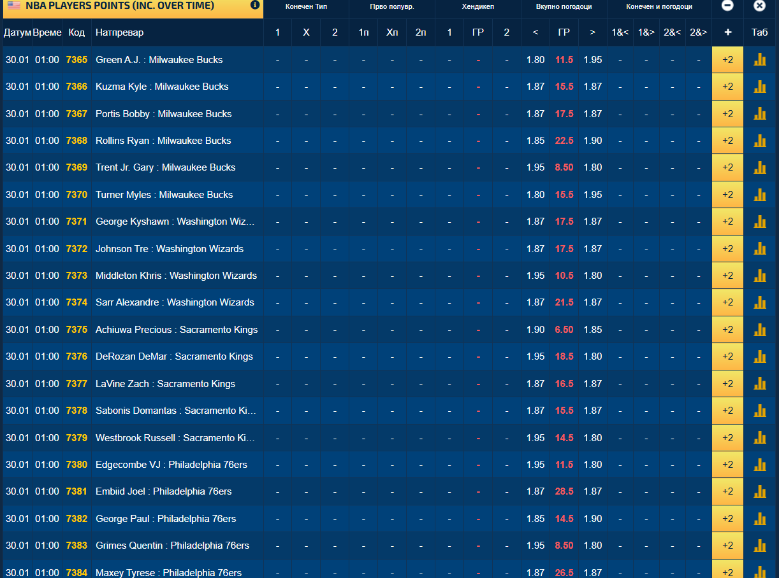Close the panel with the X icon
779x578 pixels.
tap(759, 6)
